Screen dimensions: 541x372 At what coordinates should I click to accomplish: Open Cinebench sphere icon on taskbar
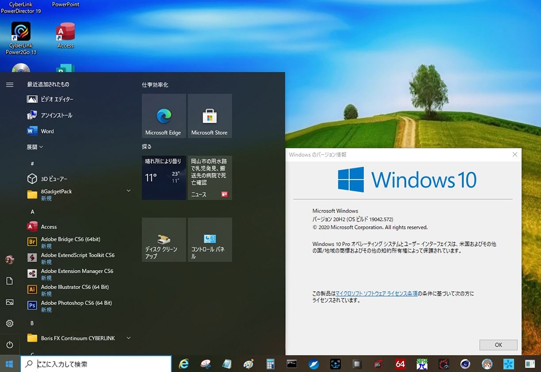click(x=465, y=364)
